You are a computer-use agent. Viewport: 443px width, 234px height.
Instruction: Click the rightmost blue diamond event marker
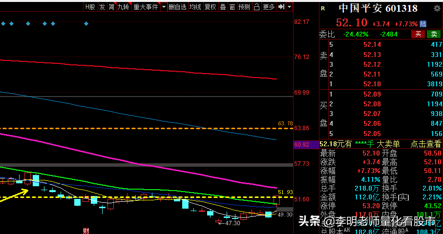click(x=86, y=24)
